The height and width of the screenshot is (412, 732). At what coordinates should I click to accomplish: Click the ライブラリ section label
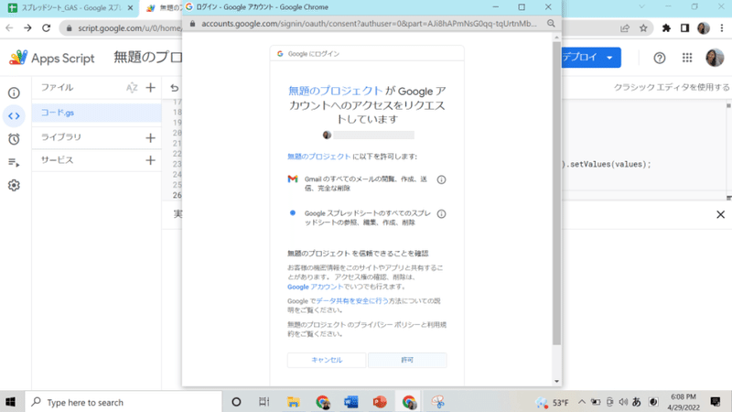[x=61, y=137]
